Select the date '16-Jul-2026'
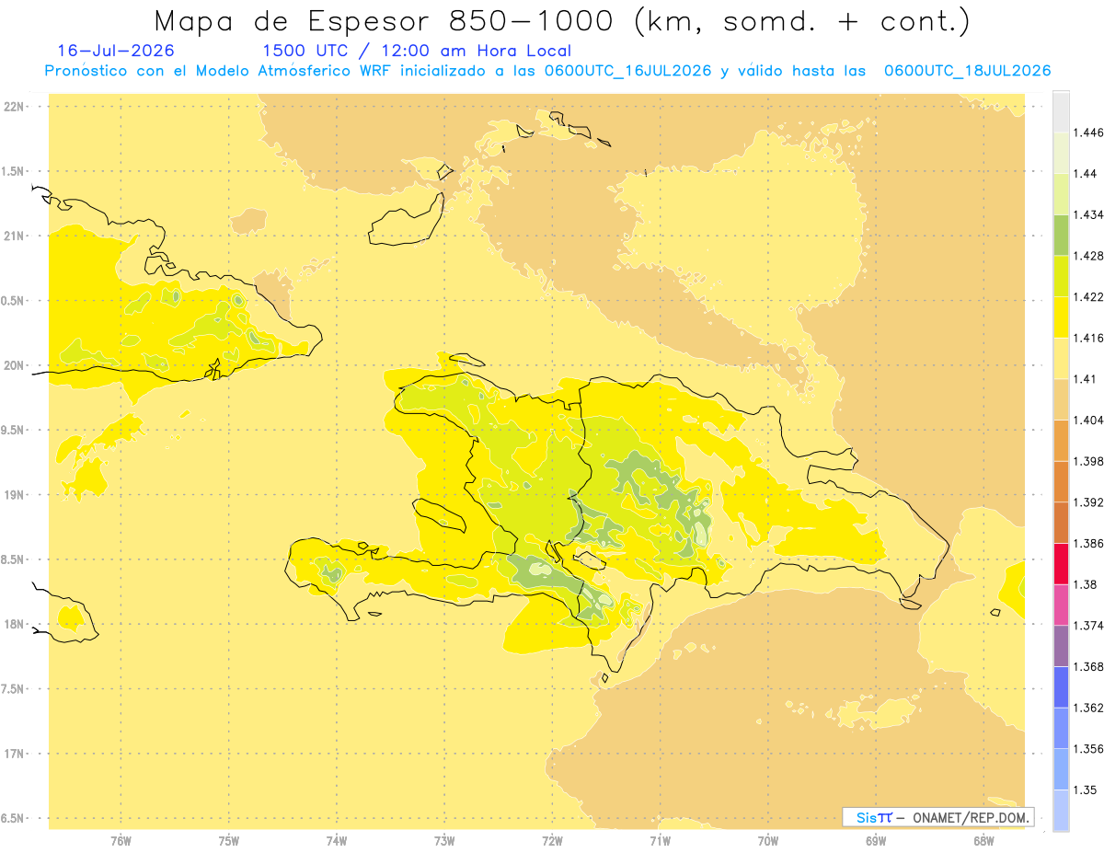Viewport: 1104px width, 853px height. (x=116, y=51)
